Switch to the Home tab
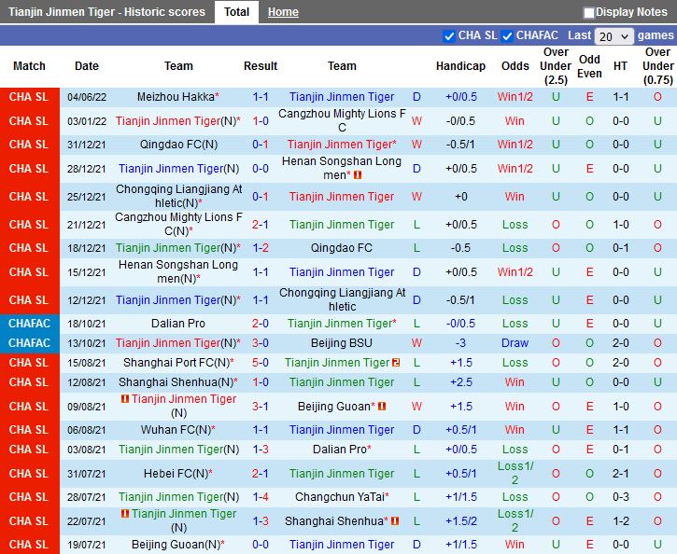This screenshot has width=677, height=554. [x=283, y=12]
